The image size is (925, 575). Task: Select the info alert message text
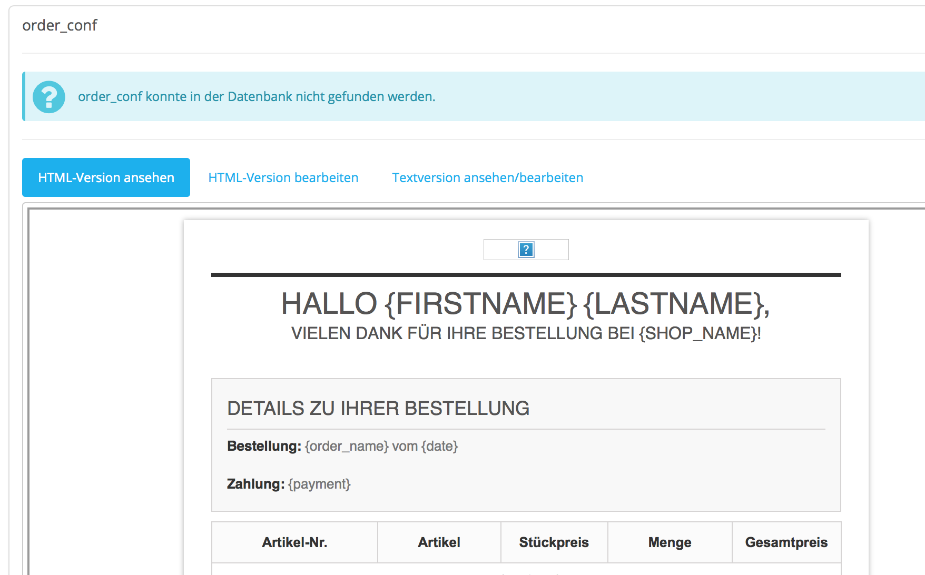[257, 97]
